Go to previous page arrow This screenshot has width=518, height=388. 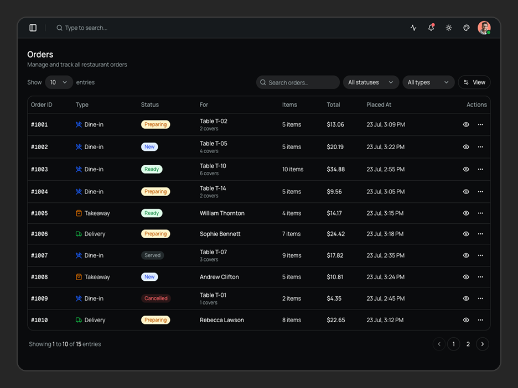point(439,344)
